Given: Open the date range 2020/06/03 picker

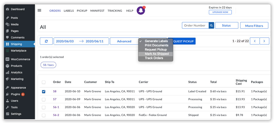Looking at the screenshot, I should [x=65, y=42].
